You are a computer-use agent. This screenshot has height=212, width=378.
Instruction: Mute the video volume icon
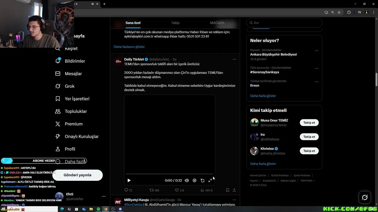(x=187, y=180)
